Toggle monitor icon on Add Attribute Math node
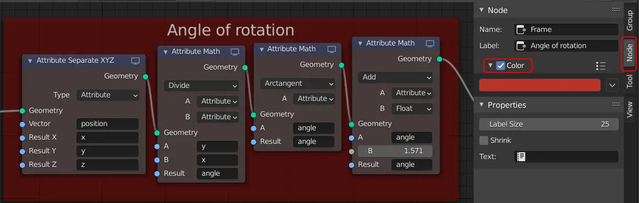This screenshot has height=203, width=639. (x=430, y=43)
